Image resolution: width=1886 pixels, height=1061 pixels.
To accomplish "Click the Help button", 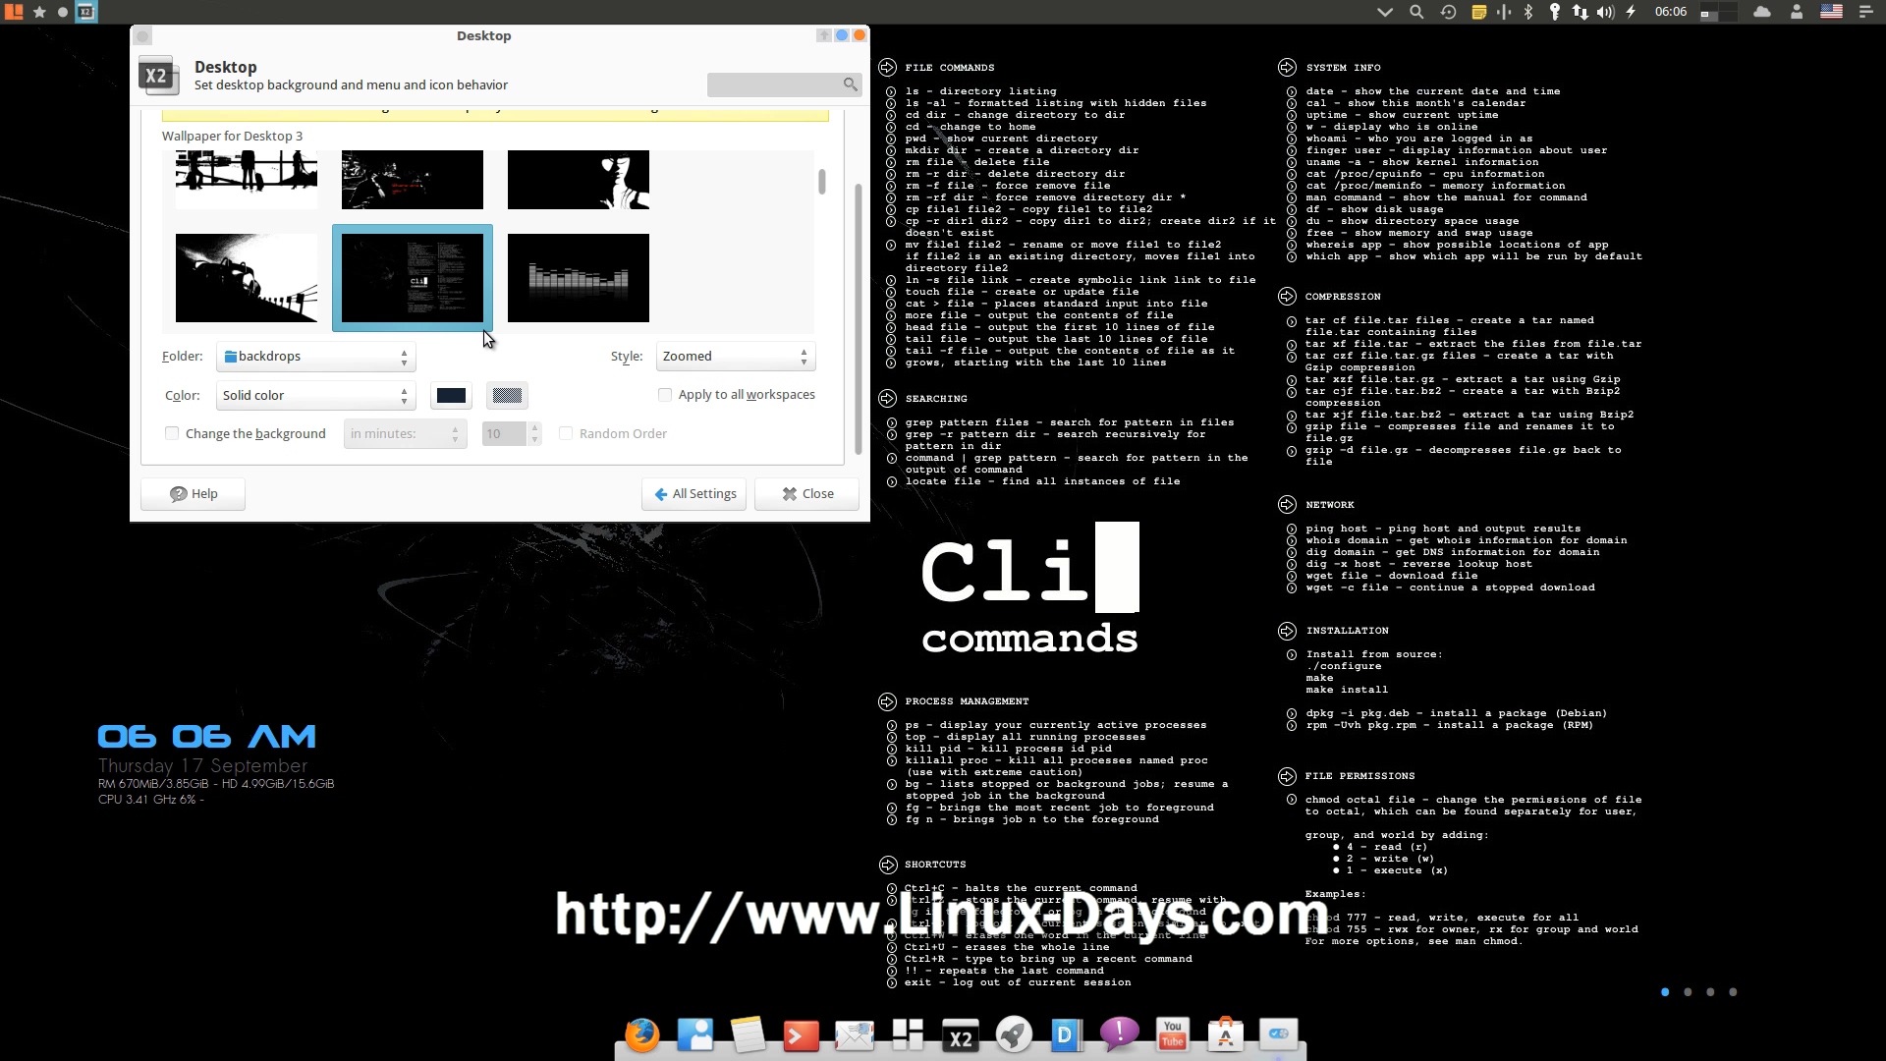I will [x=193, y=494].
